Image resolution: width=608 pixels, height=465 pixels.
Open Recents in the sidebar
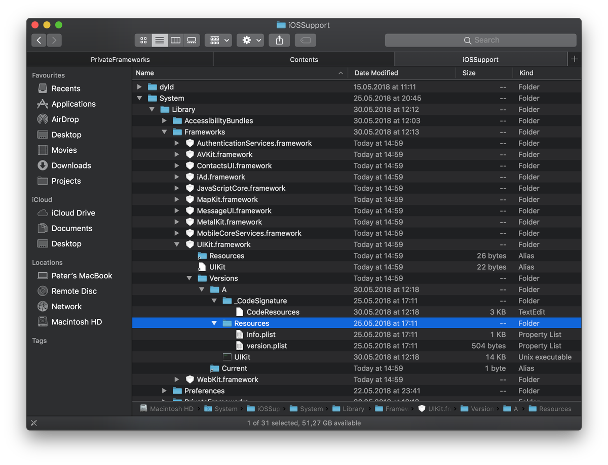click(x=66, y=89)
